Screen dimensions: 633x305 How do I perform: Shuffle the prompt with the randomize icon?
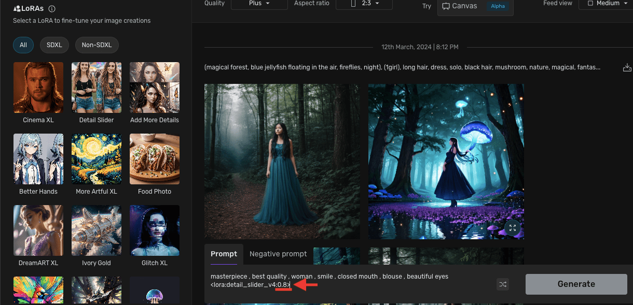502,284
